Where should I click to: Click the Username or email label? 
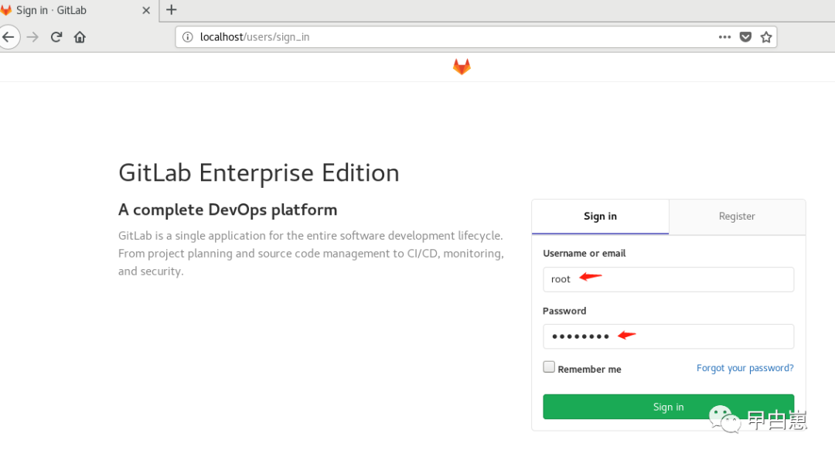pos(584,254)
